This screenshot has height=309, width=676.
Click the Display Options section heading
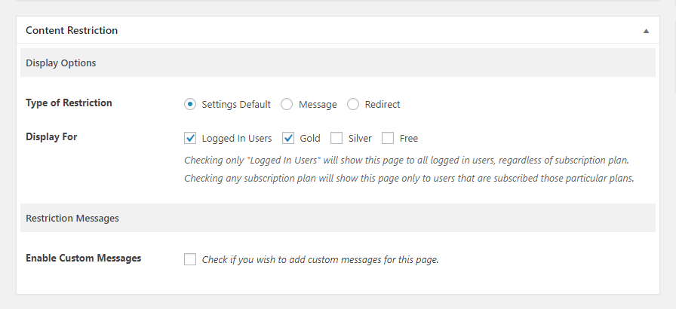[x=61, y=63]
